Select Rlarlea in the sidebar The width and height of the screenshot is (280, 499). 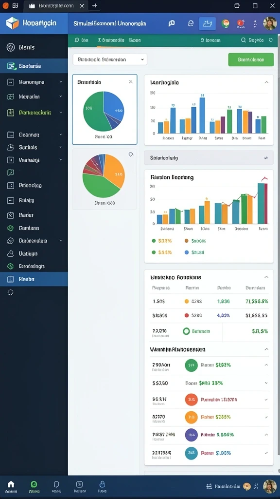(34, 279)
